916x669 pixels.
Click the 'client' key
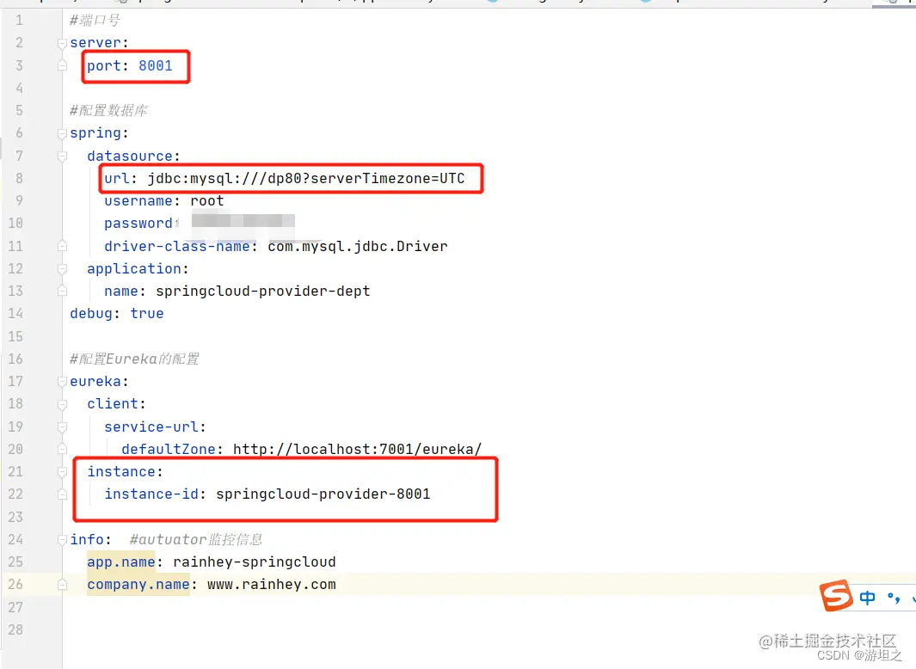point(113,404)
